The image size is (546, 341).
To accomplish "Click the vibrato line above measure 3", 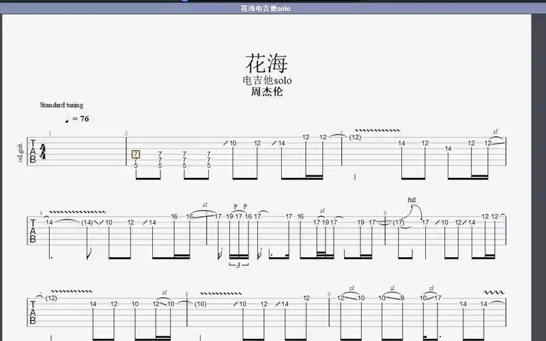I will point(377,130).
